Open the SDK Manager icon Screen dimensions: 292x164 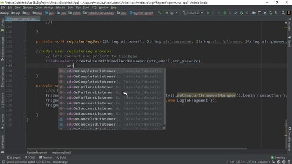click(x=276, y=13)
